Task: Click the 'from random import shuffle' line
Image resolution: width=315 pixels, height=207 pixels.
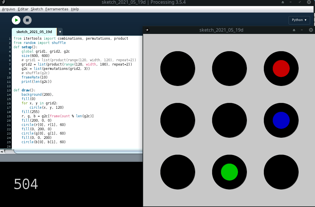Action: pos(40,43)
